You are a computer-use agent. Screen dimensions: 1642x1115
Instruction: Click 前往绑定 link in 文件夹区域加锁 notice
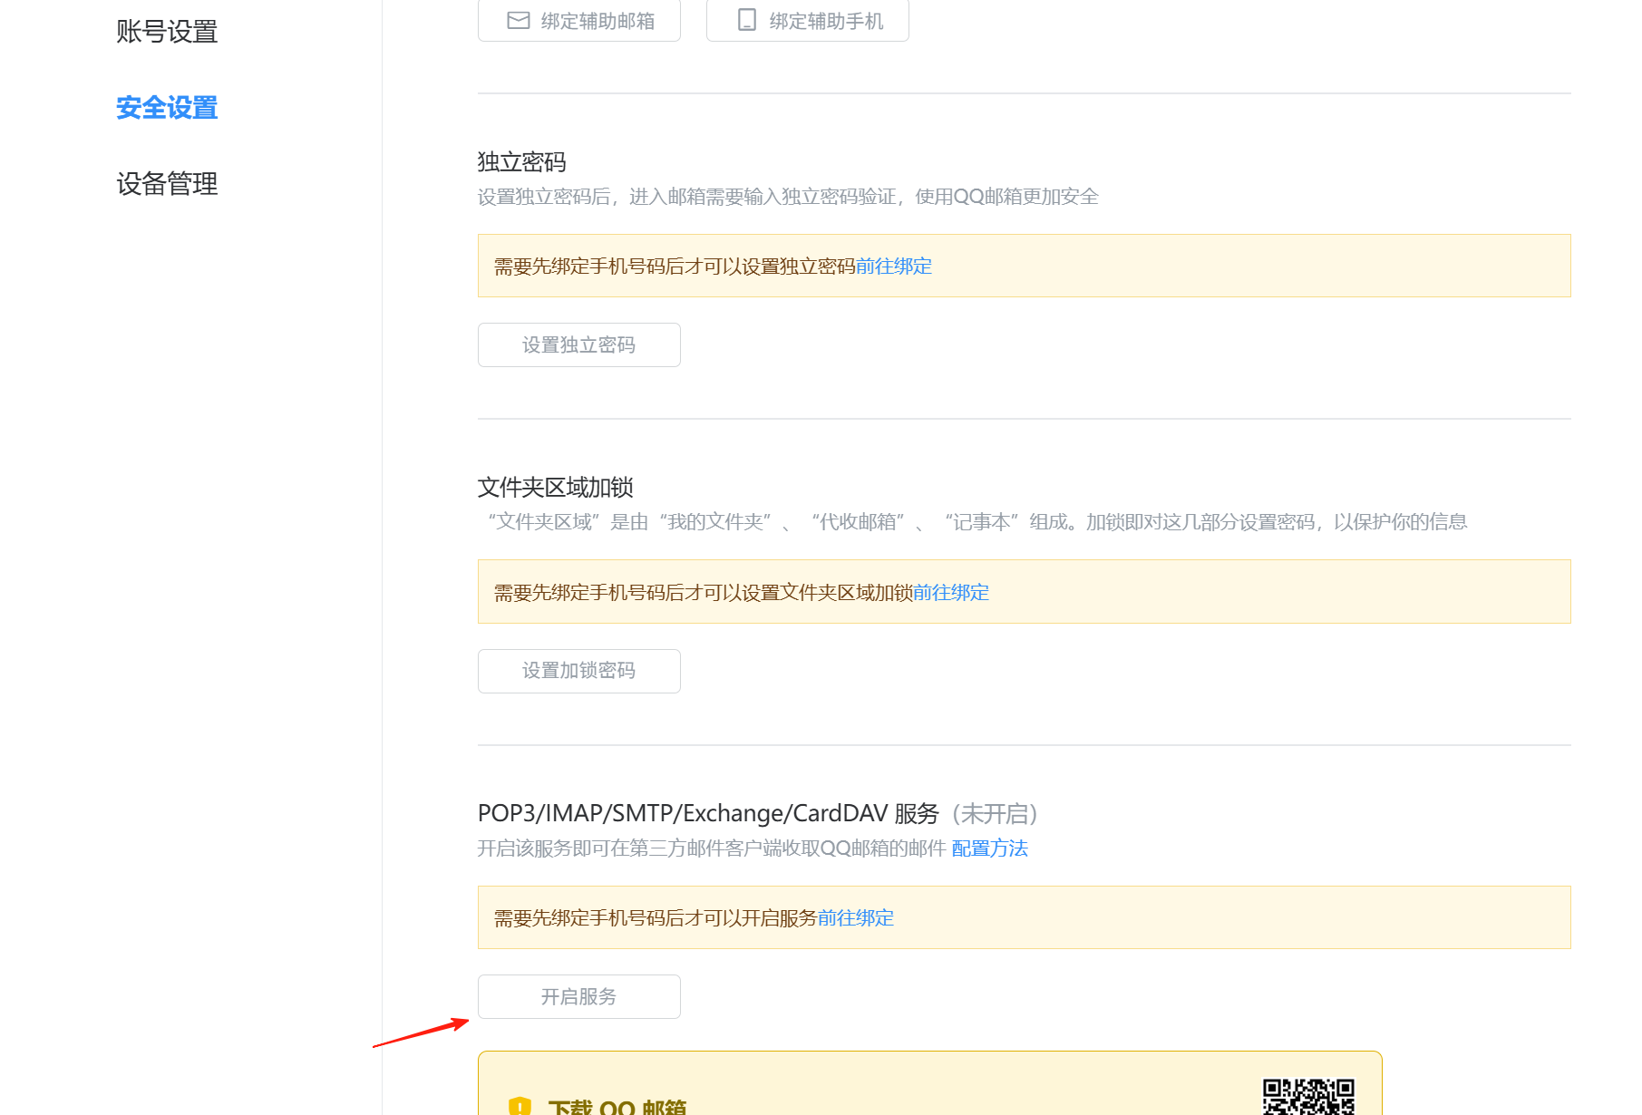click(x=951, y=593)
